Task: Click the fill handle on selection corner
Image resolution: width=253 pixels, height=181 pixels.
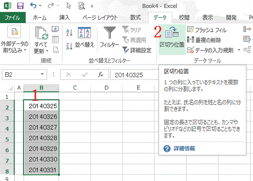Action: (59, 175)
